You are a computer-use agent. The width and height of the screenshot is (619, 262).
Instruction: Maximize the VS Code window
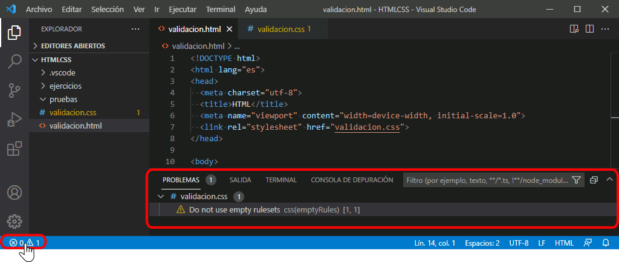pos(577,9)
